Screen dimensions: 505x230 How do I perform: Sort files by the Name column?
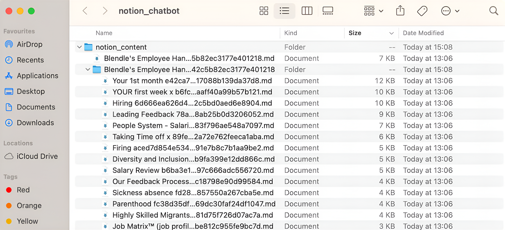(104, 33)
